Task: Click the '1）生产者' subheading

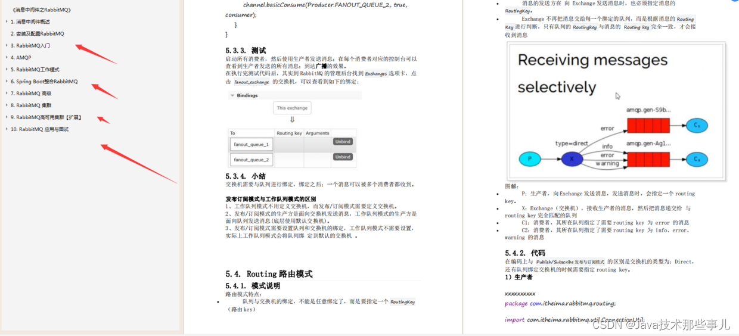Action: pyautogui.click(x=518, y=277)
